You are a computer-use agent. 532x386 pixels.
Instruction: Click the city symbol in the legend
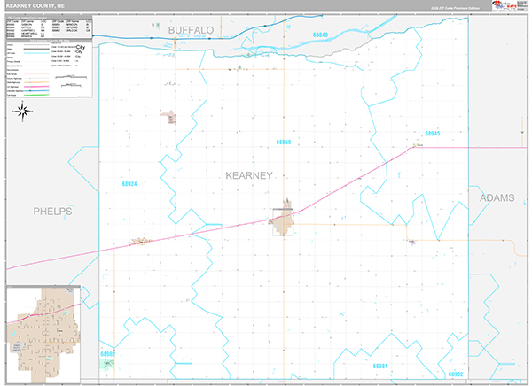point(79,48)
